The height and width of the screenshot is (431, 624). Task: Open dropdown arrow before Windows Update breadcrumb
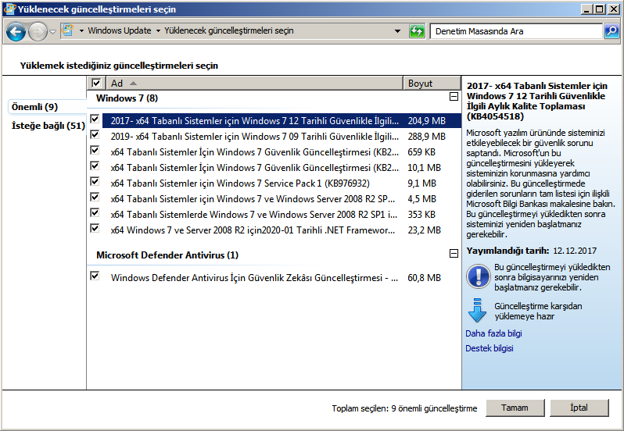(x=81, y=31)
